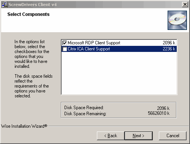The image size is (190, 144).
Task: Click the Wise Installation Wizard label
Action: (24, 126)
